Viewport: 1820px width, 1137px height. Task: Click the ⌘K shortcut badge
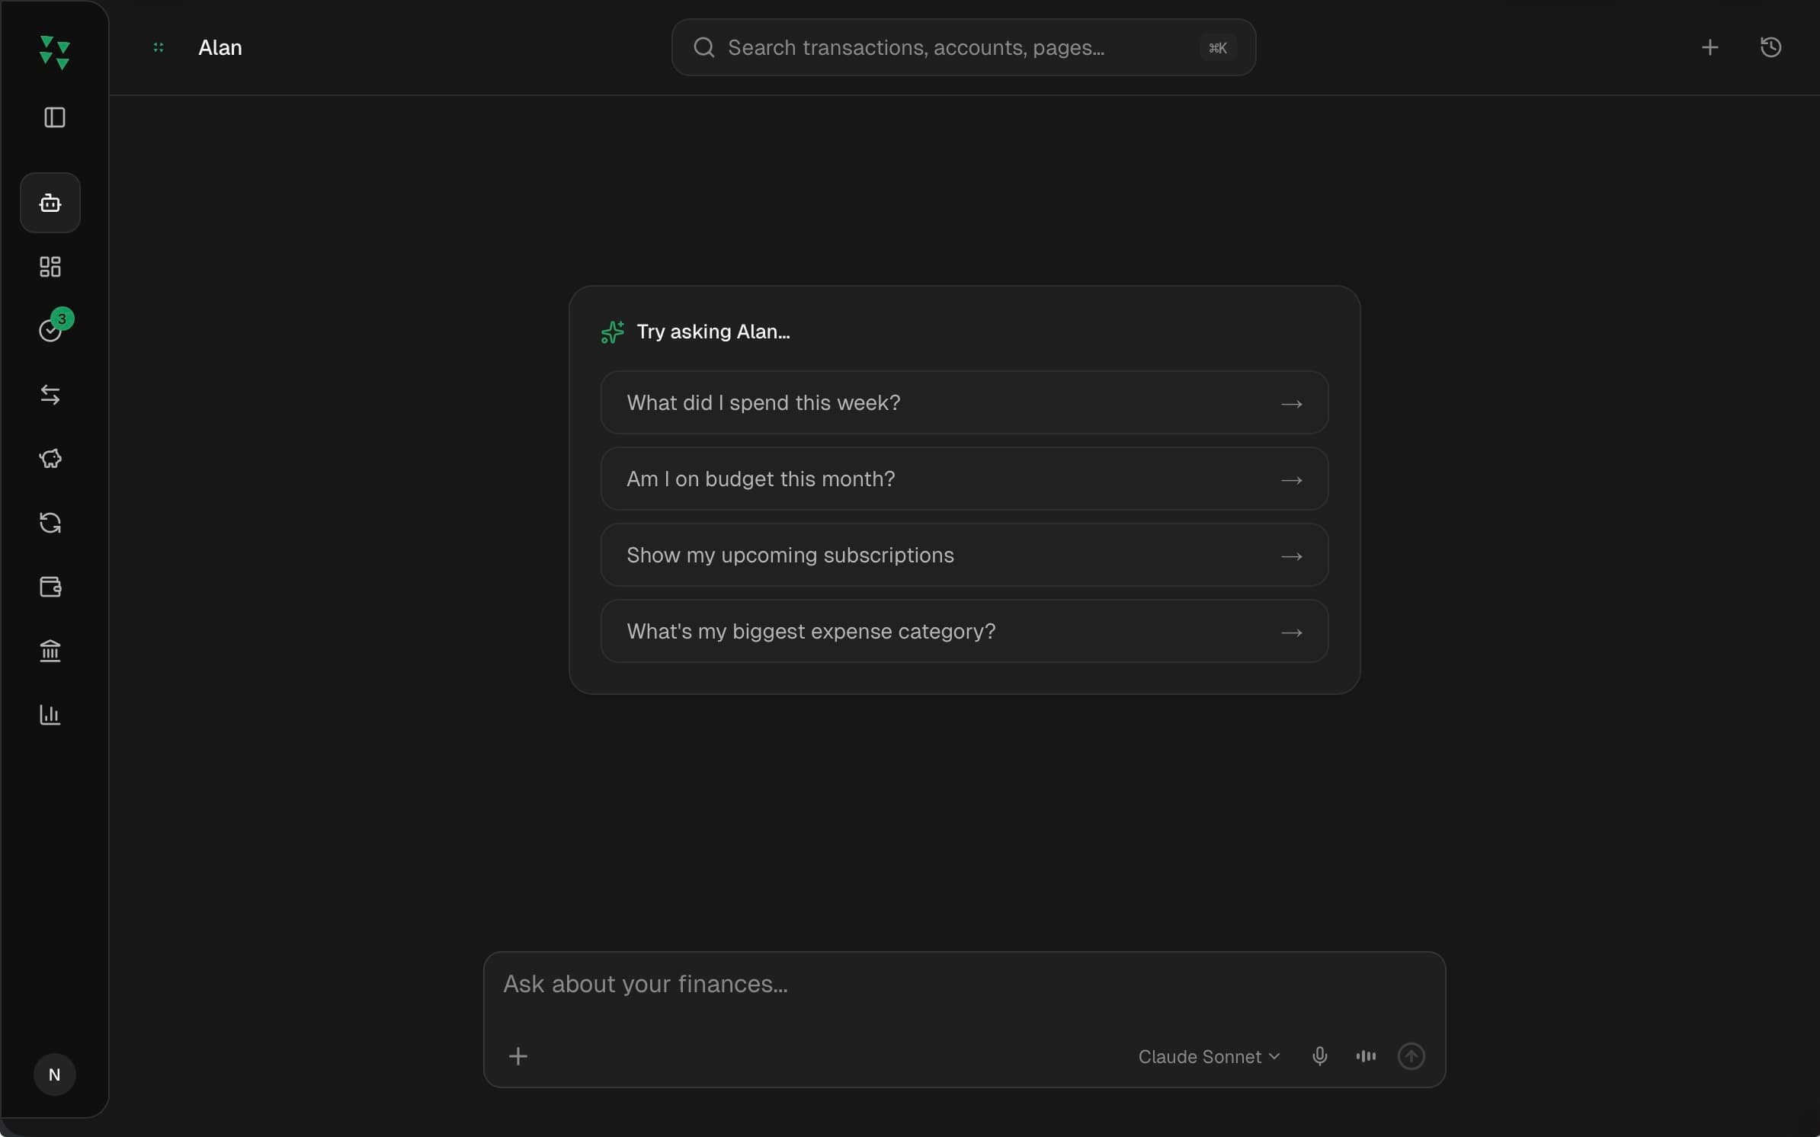[x=1218, y=47]
